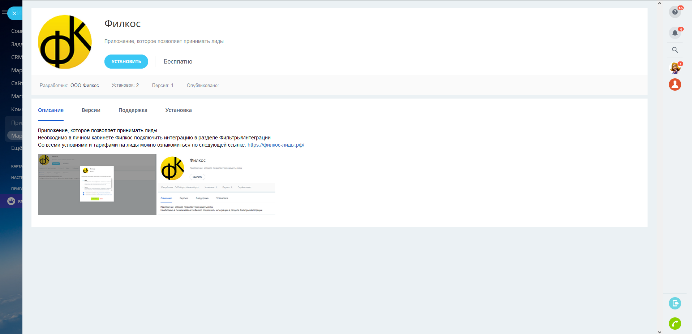
Task: Open the notifications bell
Action: coord(675,33)
